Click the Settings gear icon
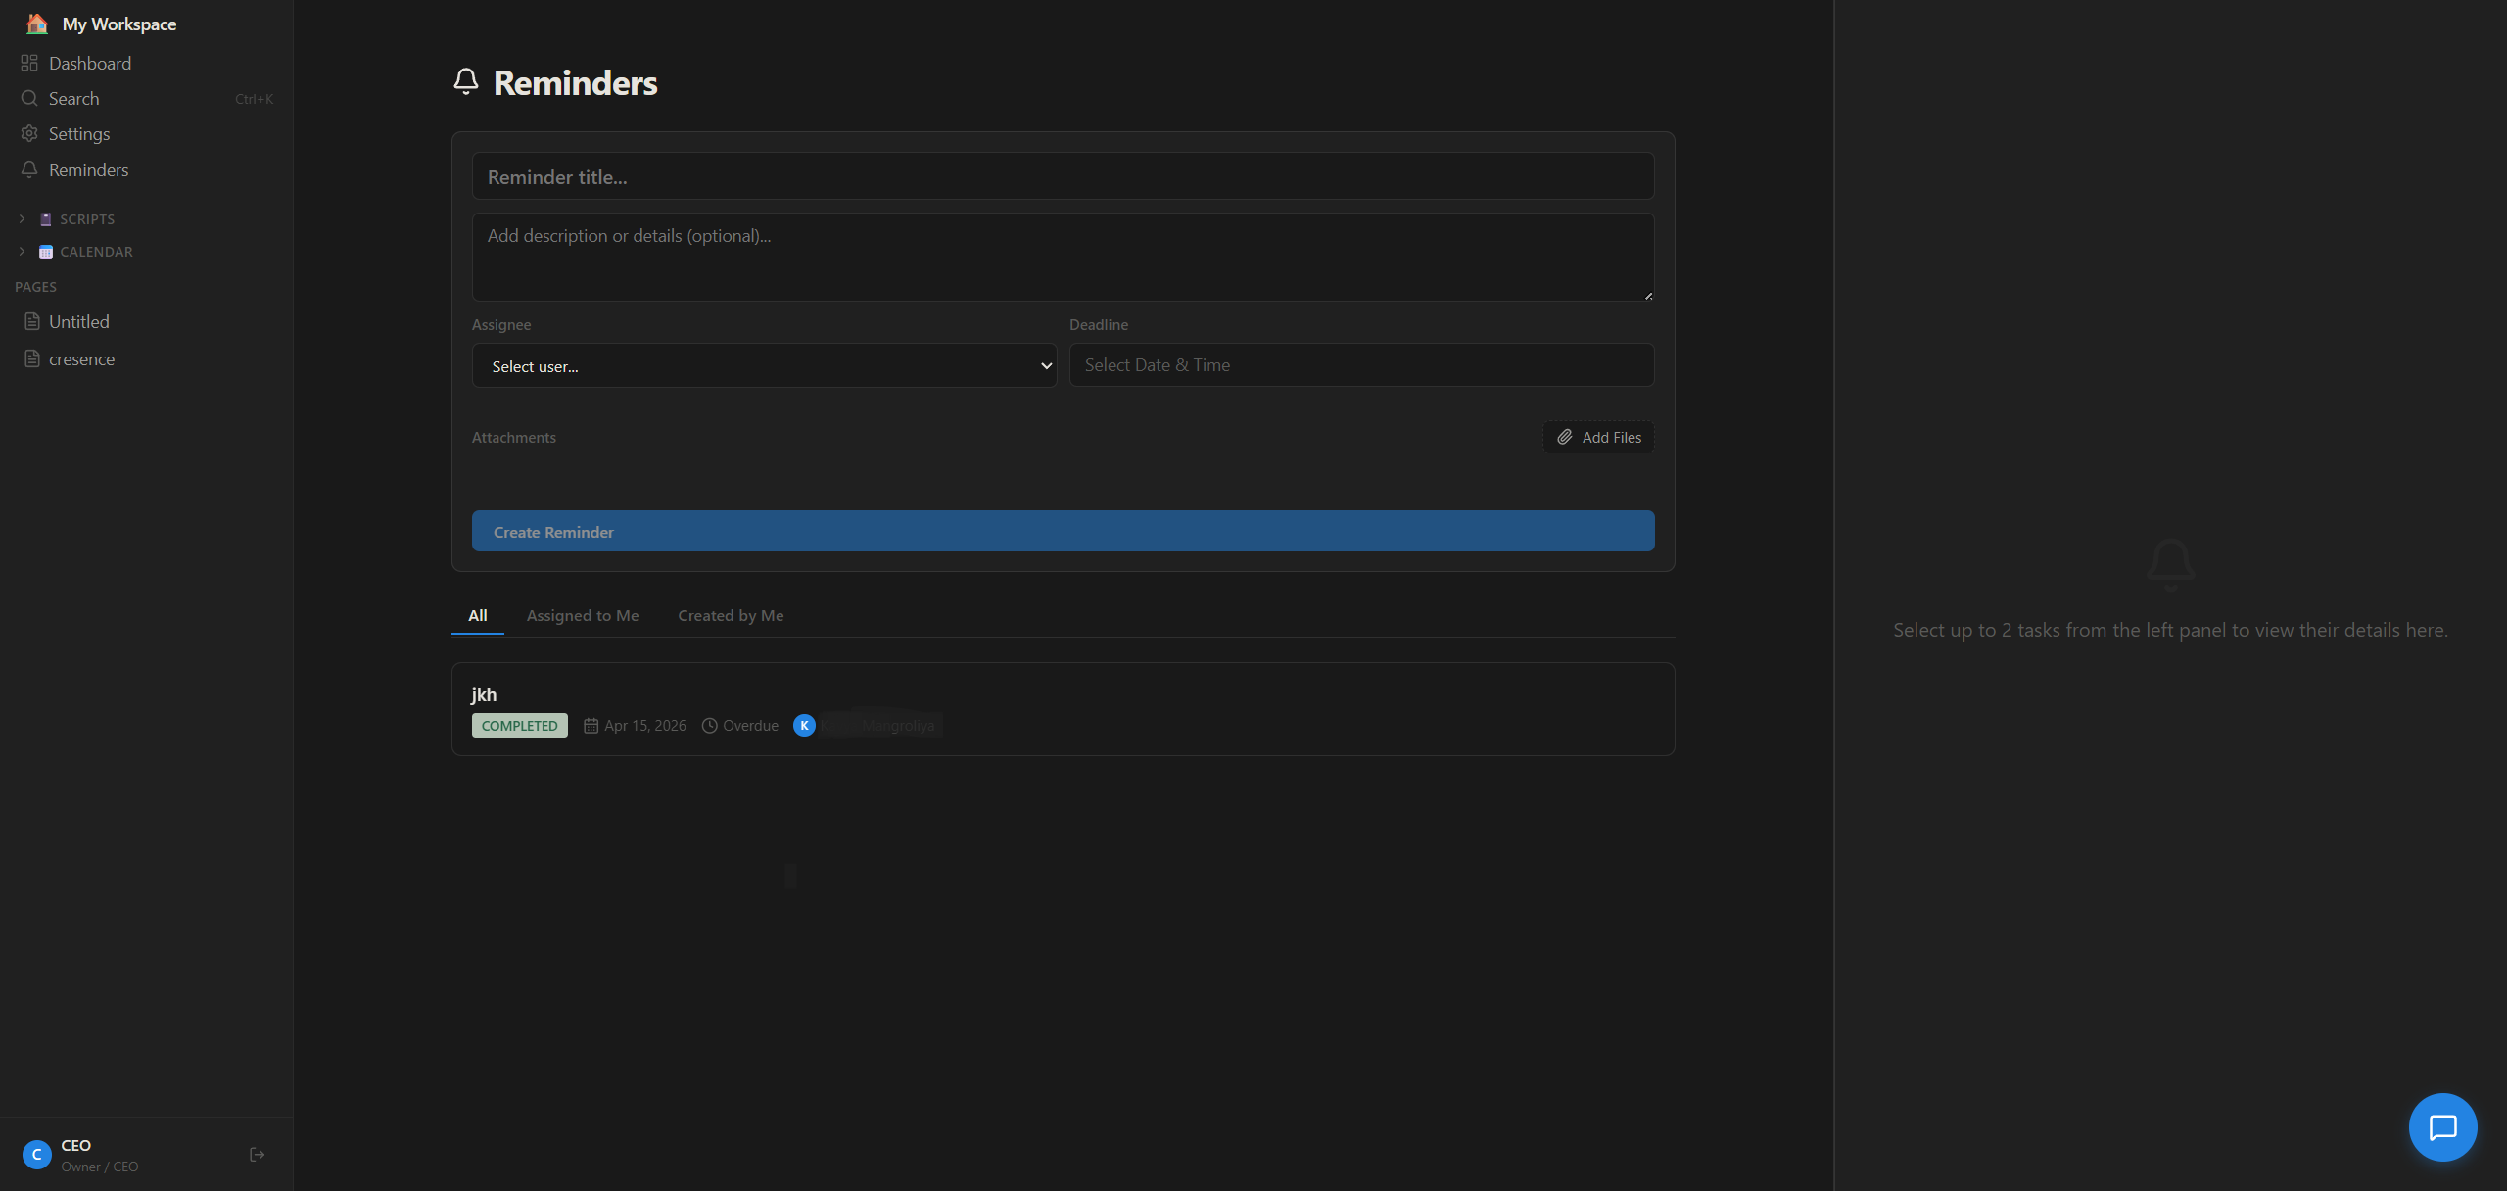The image size is (2507, 1191). click(x=29, y=133)
